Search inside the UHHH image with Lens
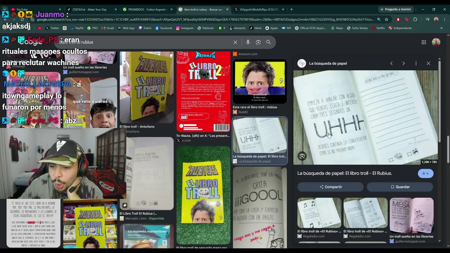The image size is (450, 253). (302, 156)
